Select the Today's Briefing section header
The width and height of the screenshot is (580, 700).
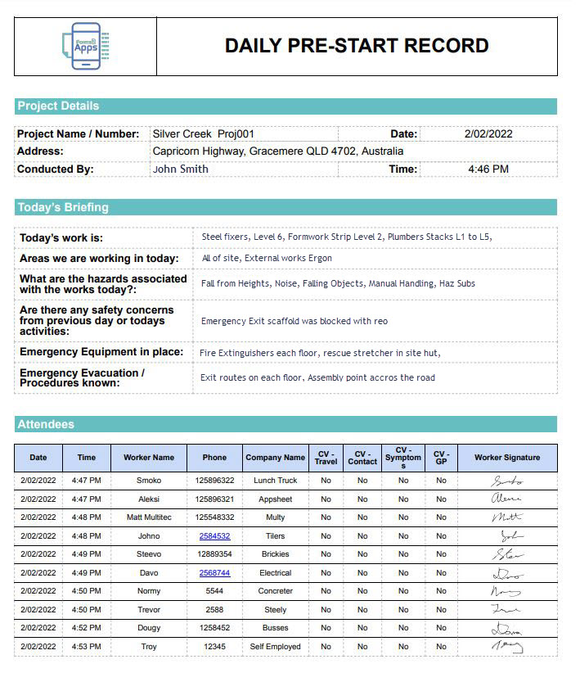pos(63,208)
